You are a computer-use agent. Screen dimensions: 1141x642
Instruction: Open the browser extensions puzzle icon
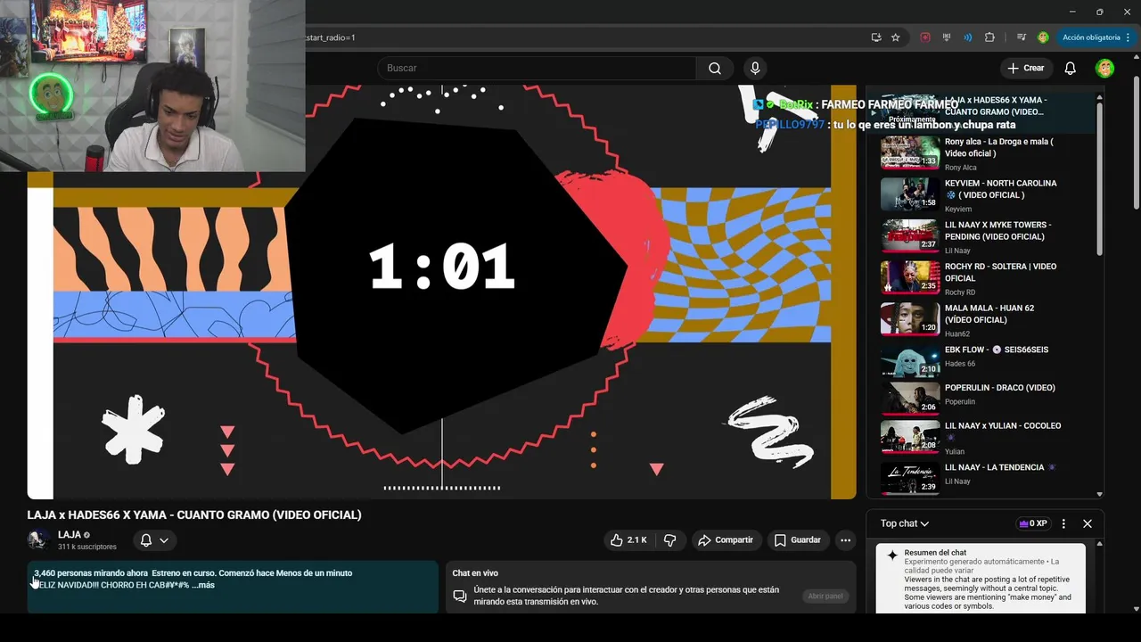(x=989, y=37)
